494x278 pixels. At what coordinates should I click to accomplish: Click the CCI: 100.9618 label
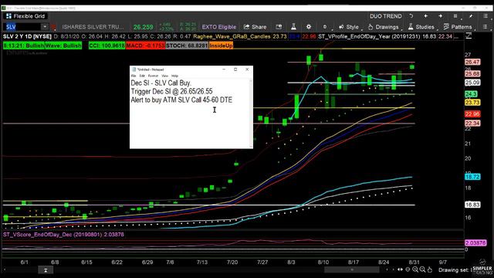(x=107, y=46)
